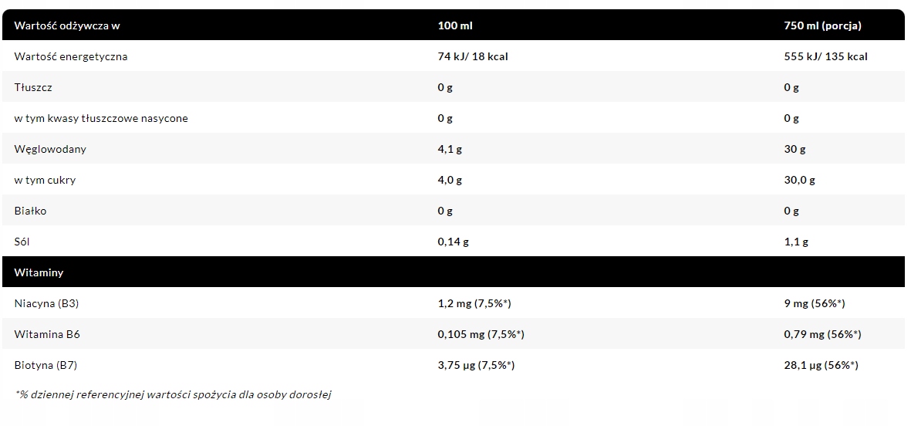Click the daily reference value footnote text

coord(173,394)
